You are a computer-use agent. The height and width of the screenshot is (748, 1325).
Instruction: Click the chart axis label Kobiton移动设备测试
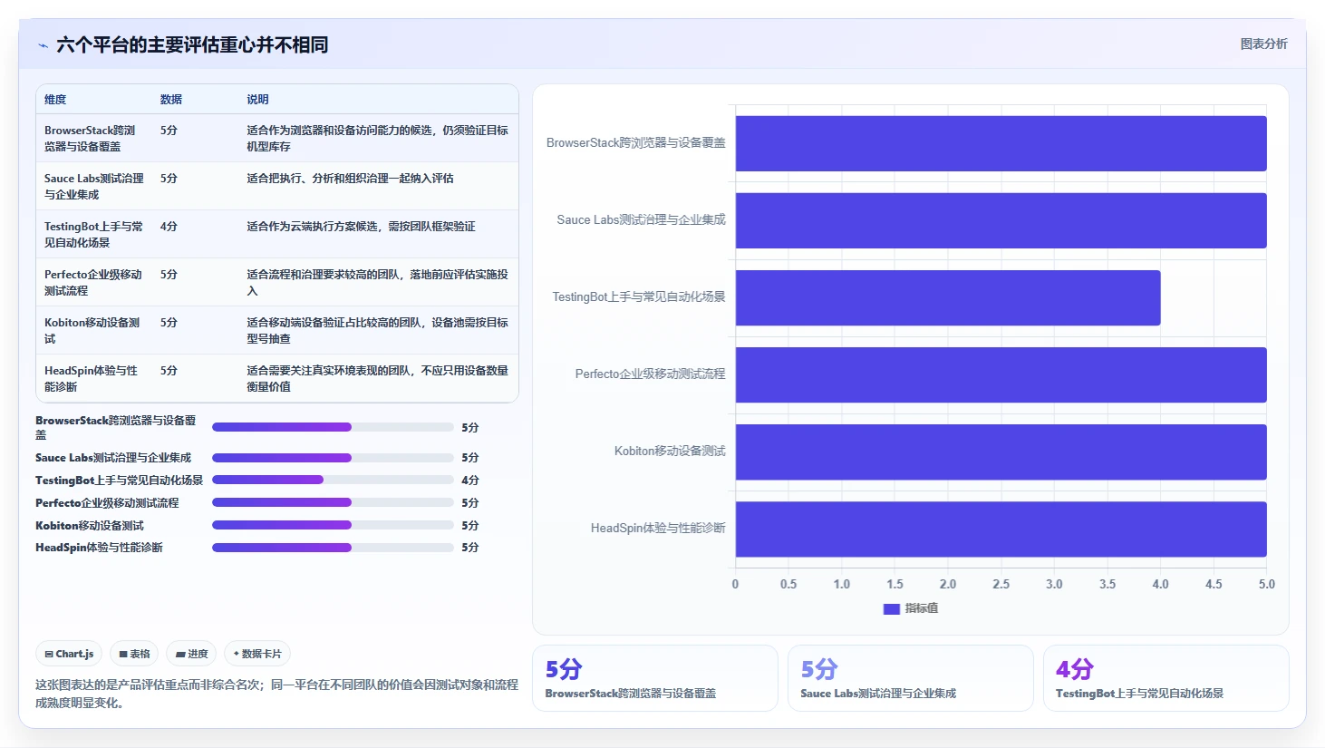coord(670,452)
